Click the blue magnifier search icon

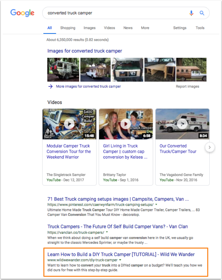pos(202,13)
